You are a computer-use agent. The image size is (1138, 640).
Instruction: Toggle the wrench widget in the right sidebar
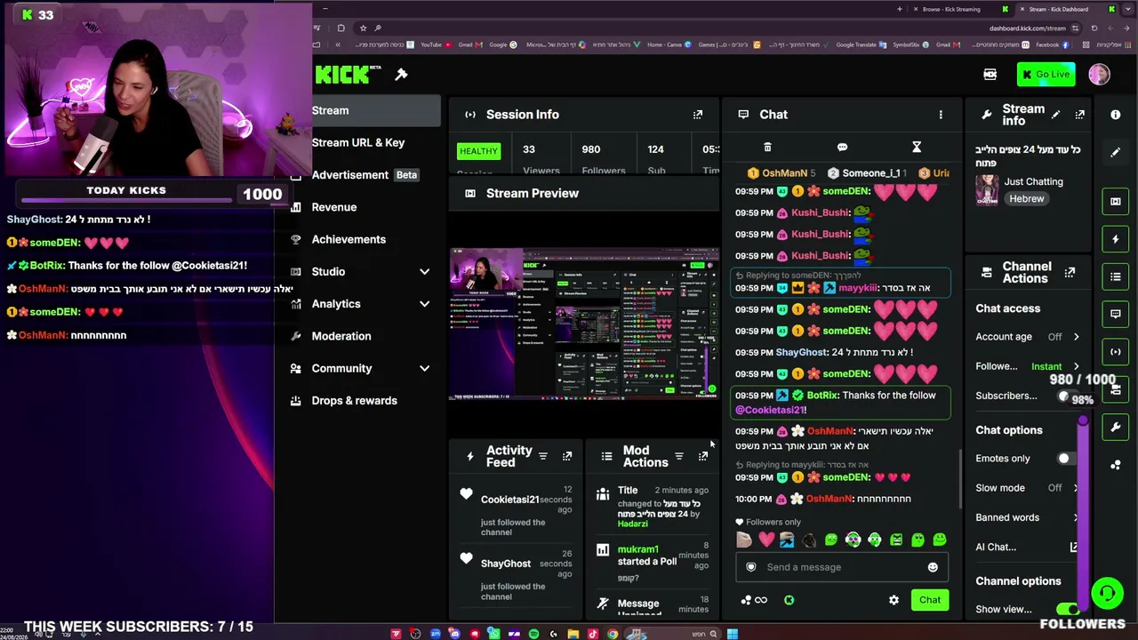[1116, 428]
